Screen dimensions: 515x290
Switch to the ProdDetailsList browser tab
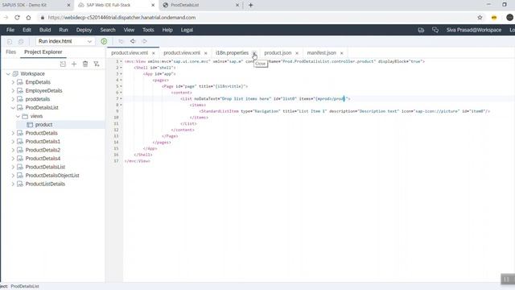pyautogui.click(x=184, y=5)
